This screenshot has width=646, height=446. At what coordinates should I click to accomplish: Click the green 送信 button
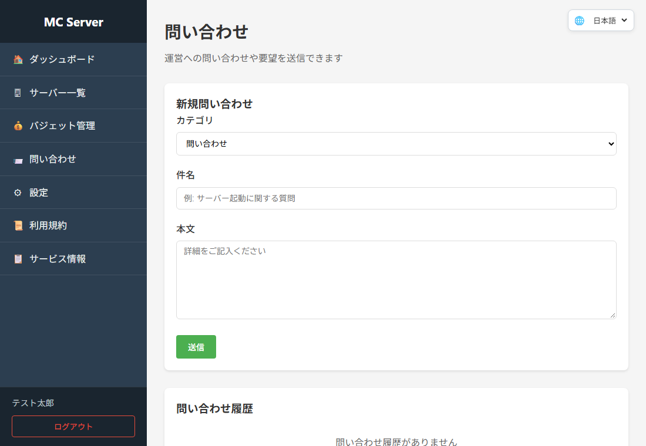click(x=196, y=347)
